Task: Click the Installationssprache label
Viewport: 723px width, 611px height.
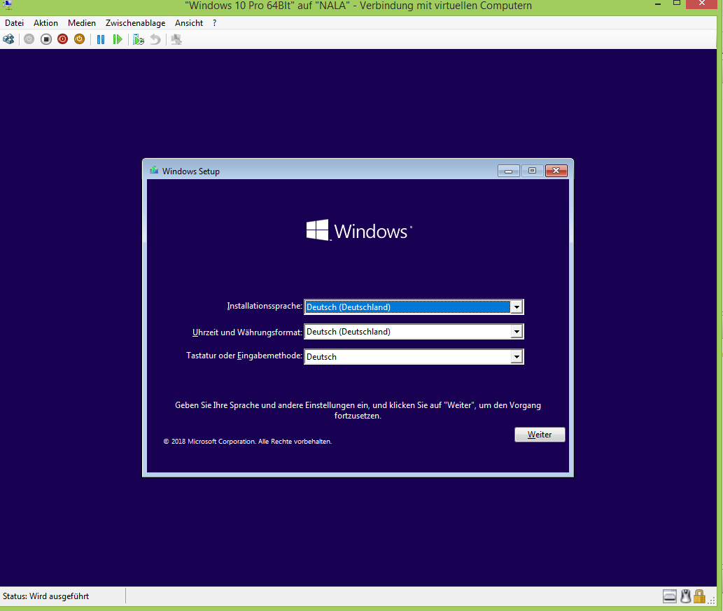Action: pos(264,306)
